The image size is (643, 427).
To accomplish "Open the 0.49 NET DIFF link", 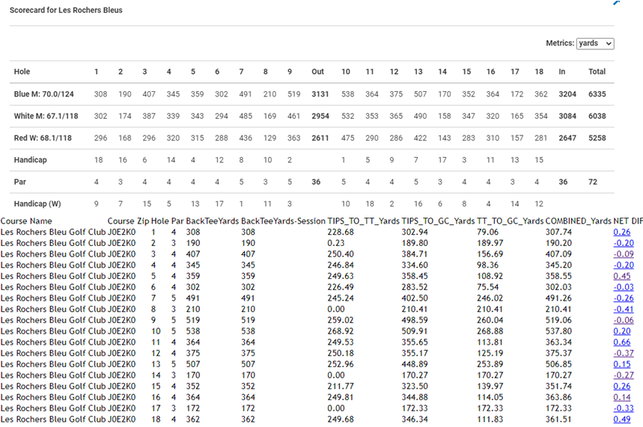I will (x=622, y=420).
